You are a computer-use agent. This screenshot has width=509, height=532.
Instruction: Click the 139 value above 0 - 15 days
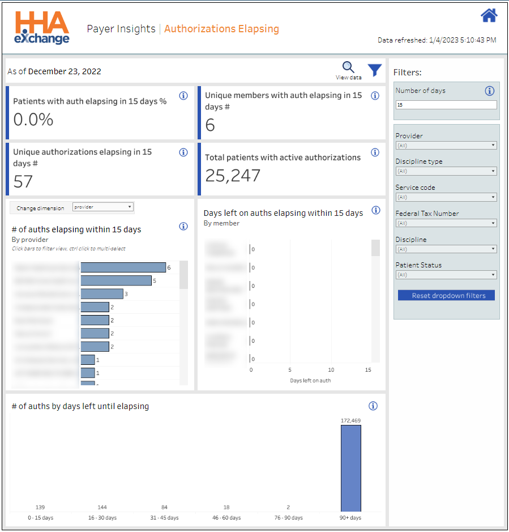[x=40, y=507]
